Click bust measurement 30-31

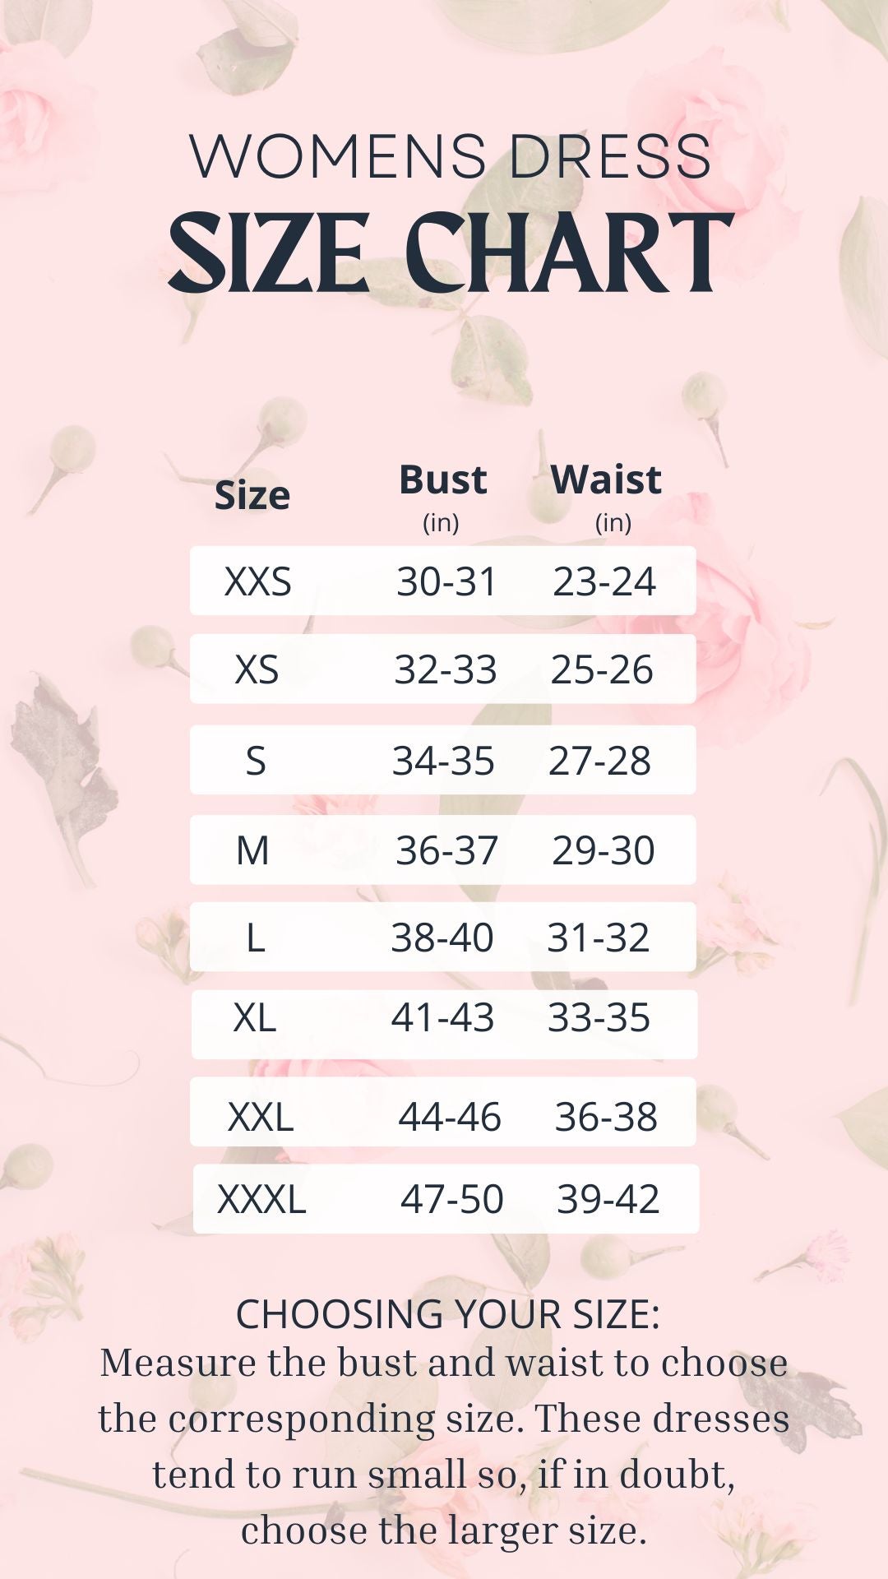(x=447, y=582)
